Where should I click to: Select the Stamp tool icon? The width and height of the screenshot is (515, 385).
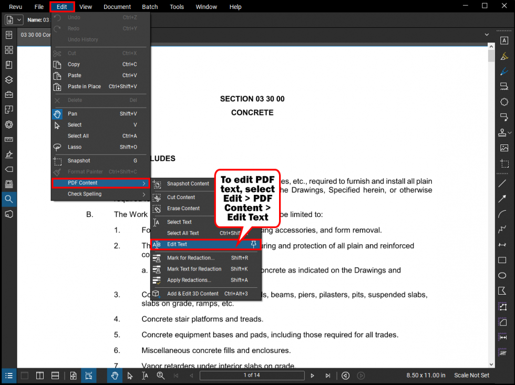pyautogui.click(x=502, y=132)
